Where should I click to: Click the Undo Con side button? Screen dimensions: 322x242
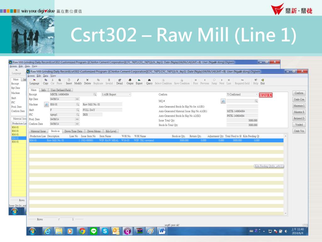[299, 99]
